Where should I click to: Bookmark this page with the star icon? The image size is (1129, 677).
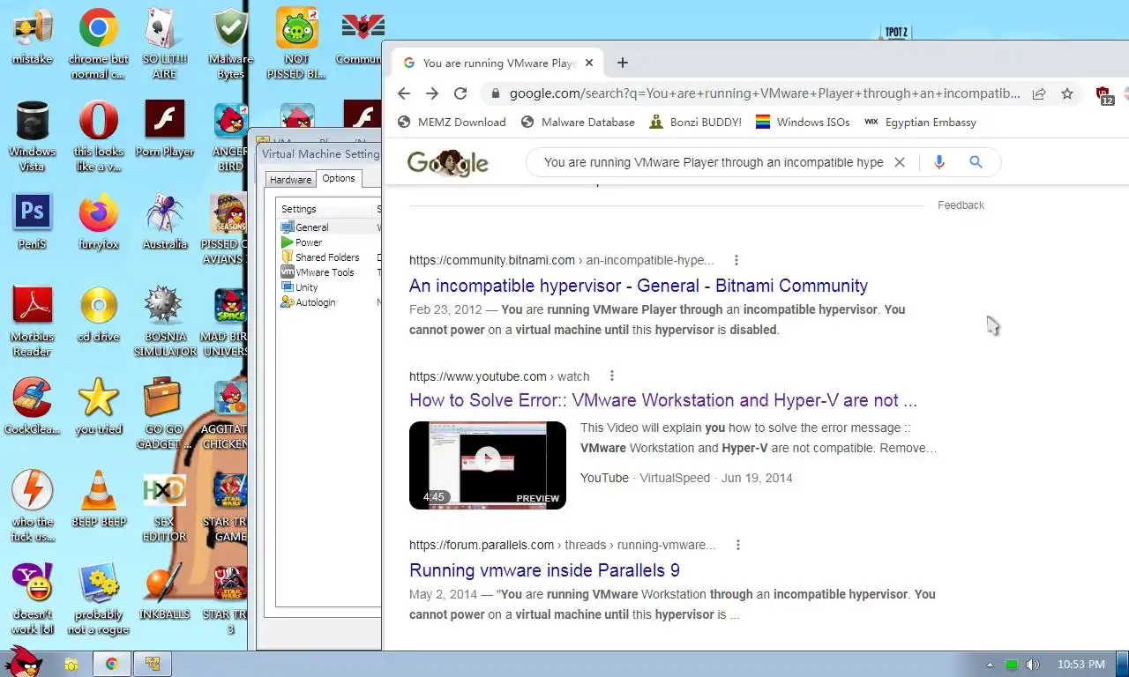coord(1067,93)
